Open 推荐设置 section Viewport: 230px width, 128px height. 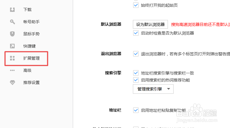pos(31,83)
